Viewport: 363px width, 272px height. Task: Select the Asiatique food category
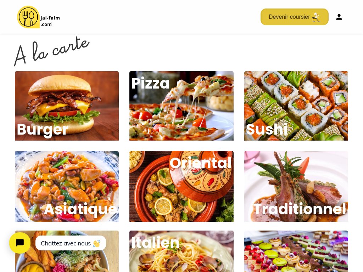pyautogui.click(x=67, y=186)
